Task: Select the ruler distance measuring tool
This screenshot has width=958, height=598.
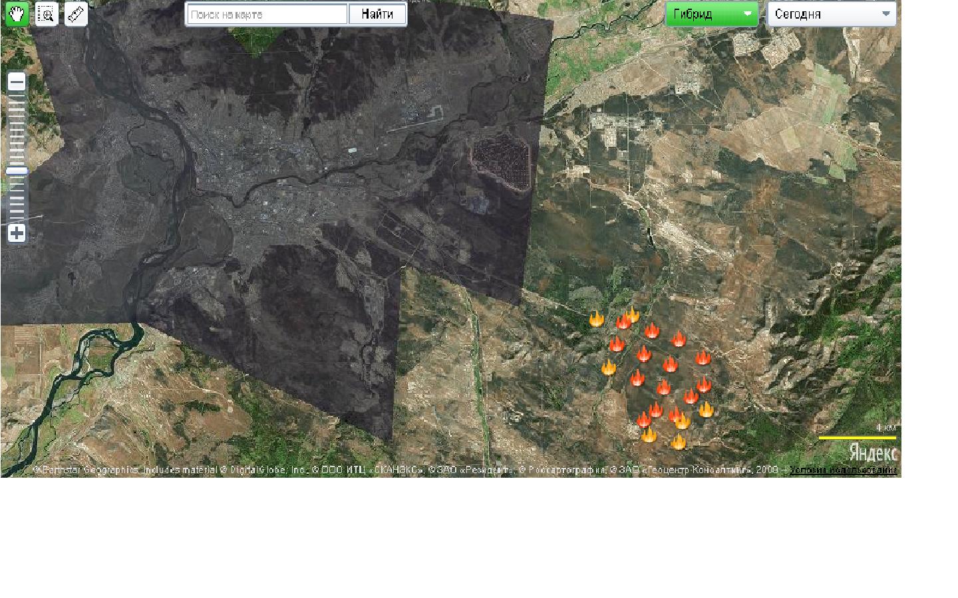Action: point(76,14)
